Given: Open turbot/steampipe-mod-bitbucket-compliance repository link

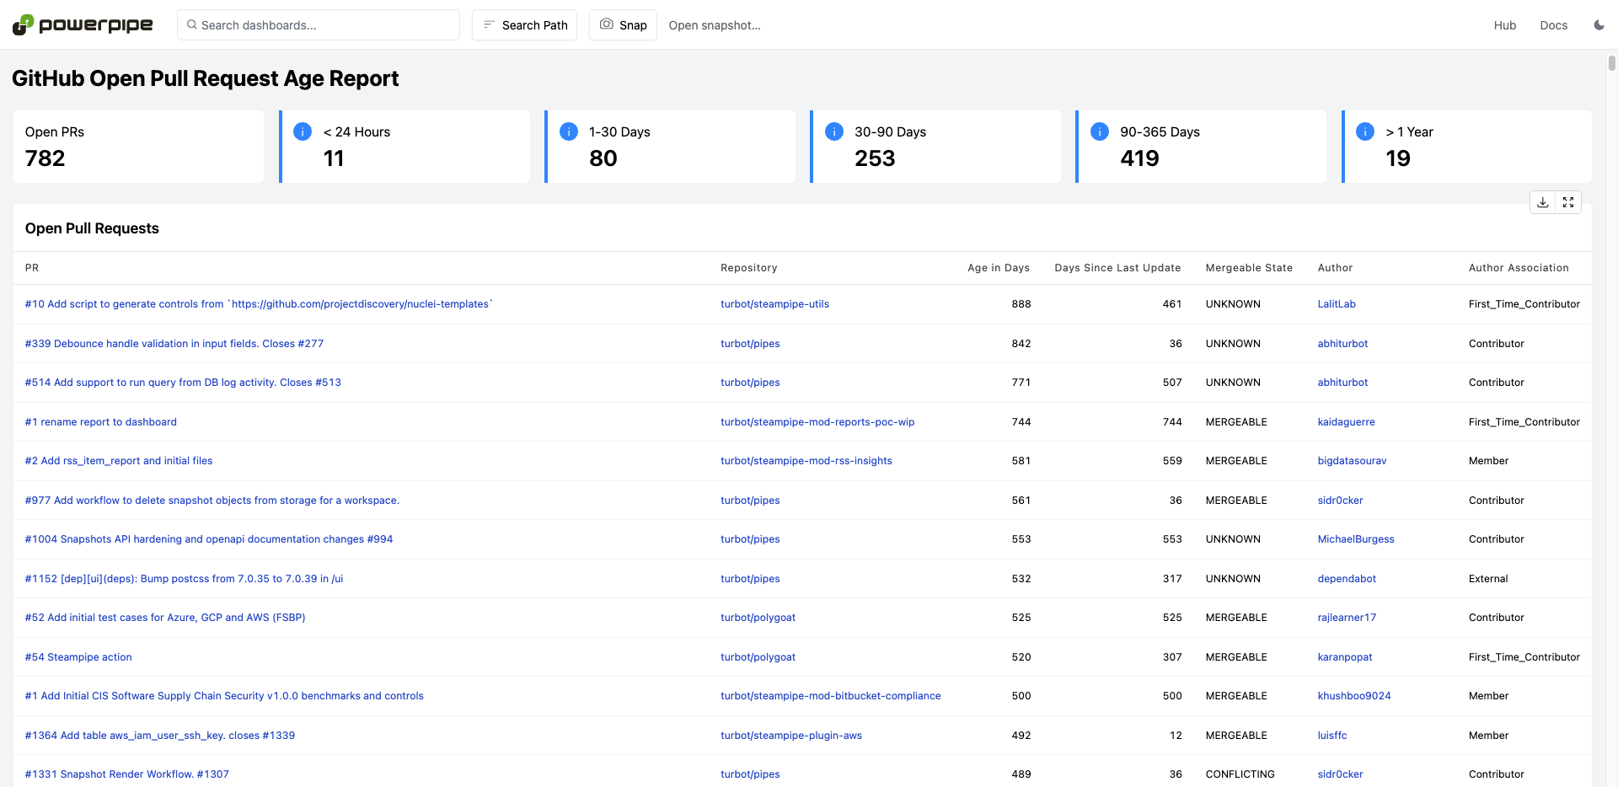Looking at the screenshot, I should (x=831, y=696).
